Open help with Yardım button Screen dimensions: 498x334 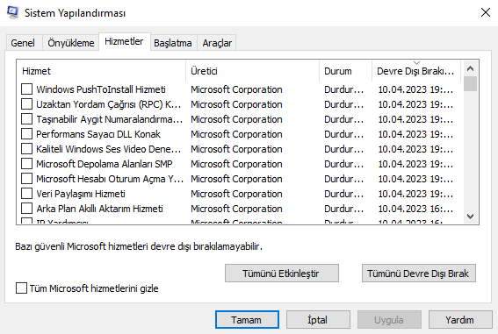[460, 320]
